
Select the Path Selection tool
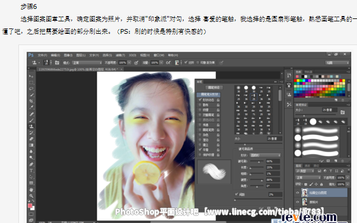[x=31, y=177]
